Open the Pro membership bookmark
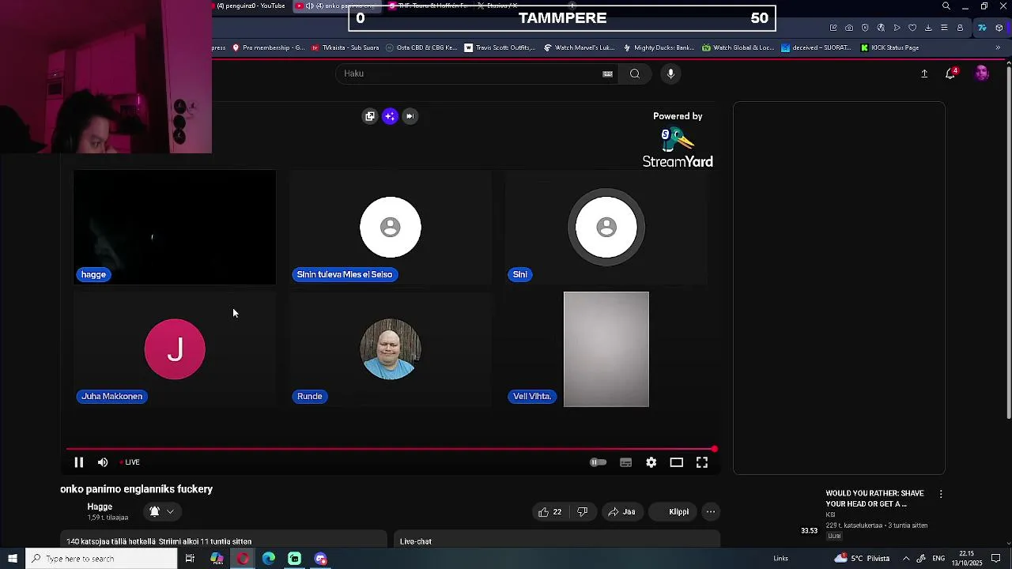Screen dimensions: 1012x569 click(269, 47)
